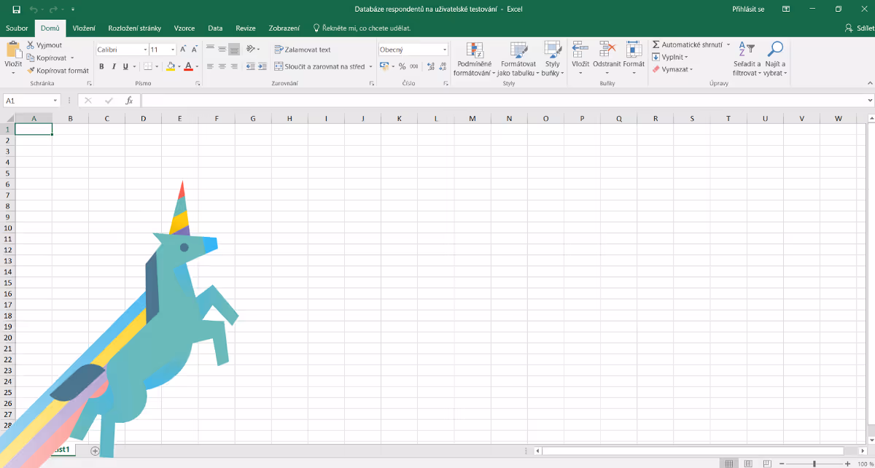Click Zalamovat text wrap button
875x468 pixels.
coord(303,50)
